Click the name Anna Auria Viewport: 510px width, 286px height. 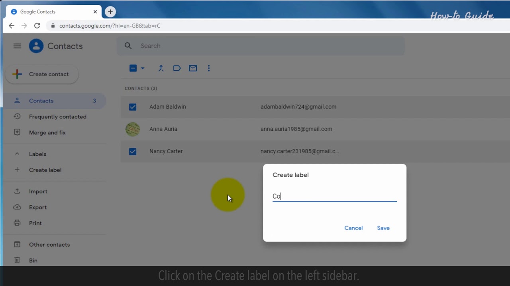[163, 129]
